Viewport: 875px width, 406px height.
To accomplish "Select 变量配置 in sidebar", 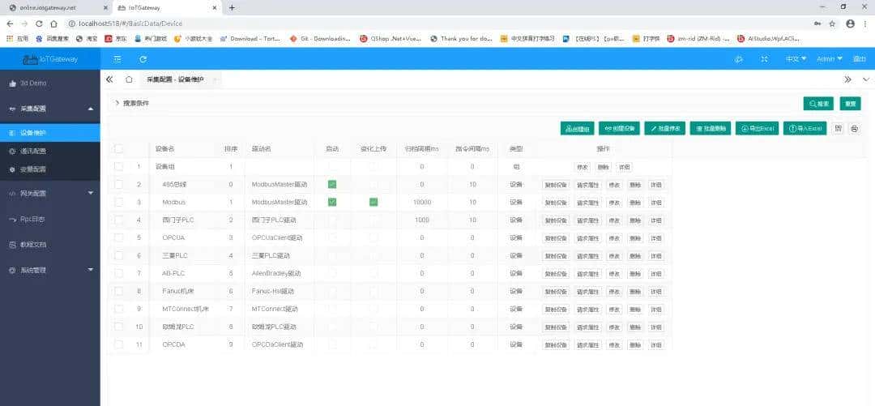I will click(x=50, y=169).
